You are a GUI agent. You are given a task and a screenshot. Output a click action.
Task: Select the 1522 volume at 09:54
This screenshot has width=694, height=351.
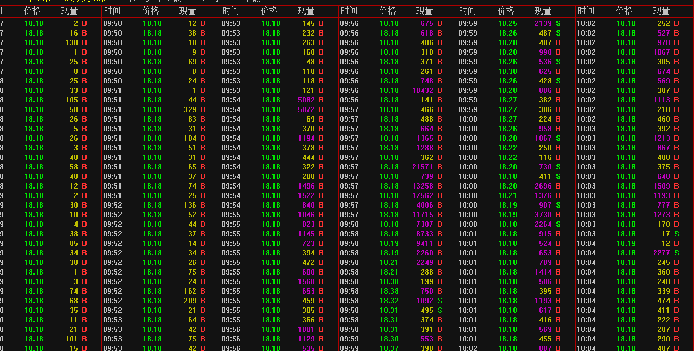click(x=306, y=195)
